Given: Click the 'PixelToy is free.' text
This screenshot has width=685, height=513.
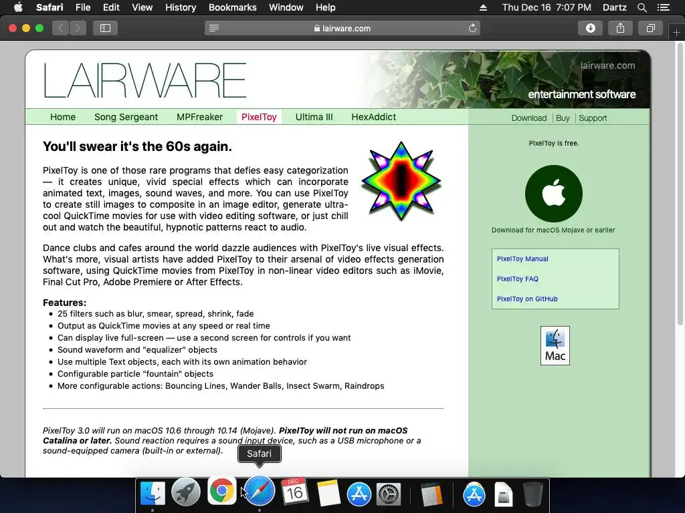Looking at the screenshot, I should click(553, 143).
